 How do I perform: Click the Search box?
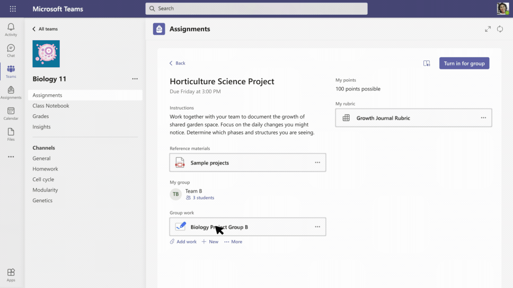point(256,8)
